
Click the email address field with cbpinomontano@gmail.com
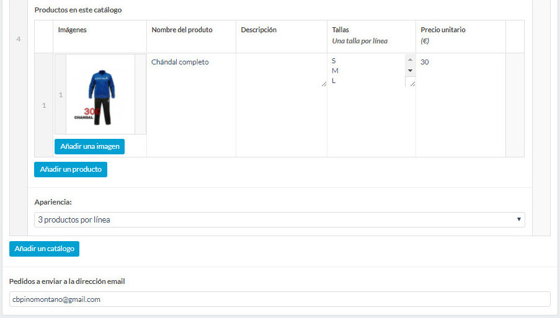[x=280, y=299]
